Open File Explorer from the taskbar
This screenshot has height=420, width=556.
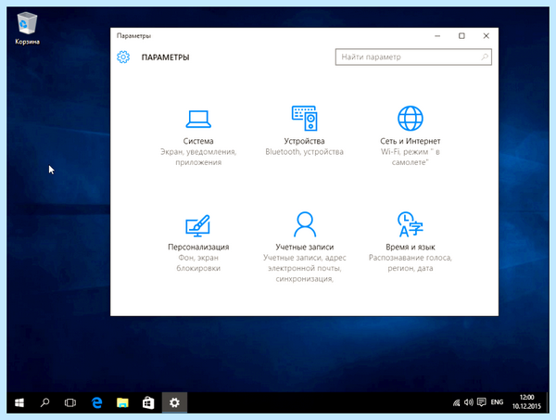tap(122, 402)
